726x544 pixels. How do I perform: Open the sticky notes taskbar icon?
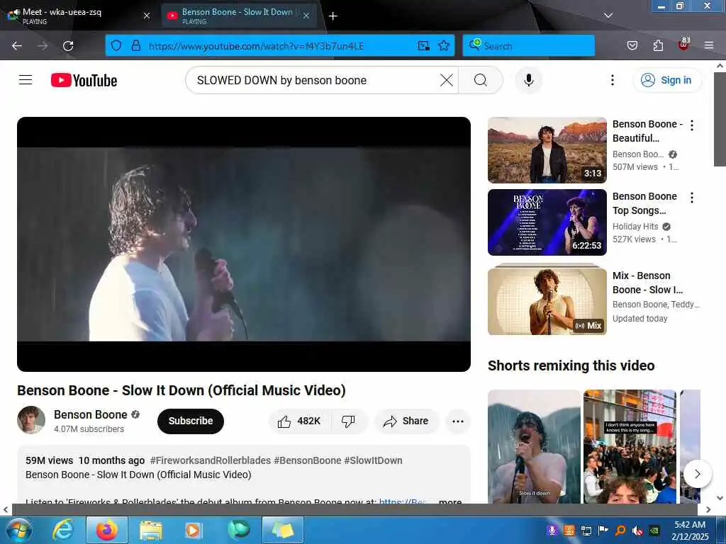pos(282,530)
